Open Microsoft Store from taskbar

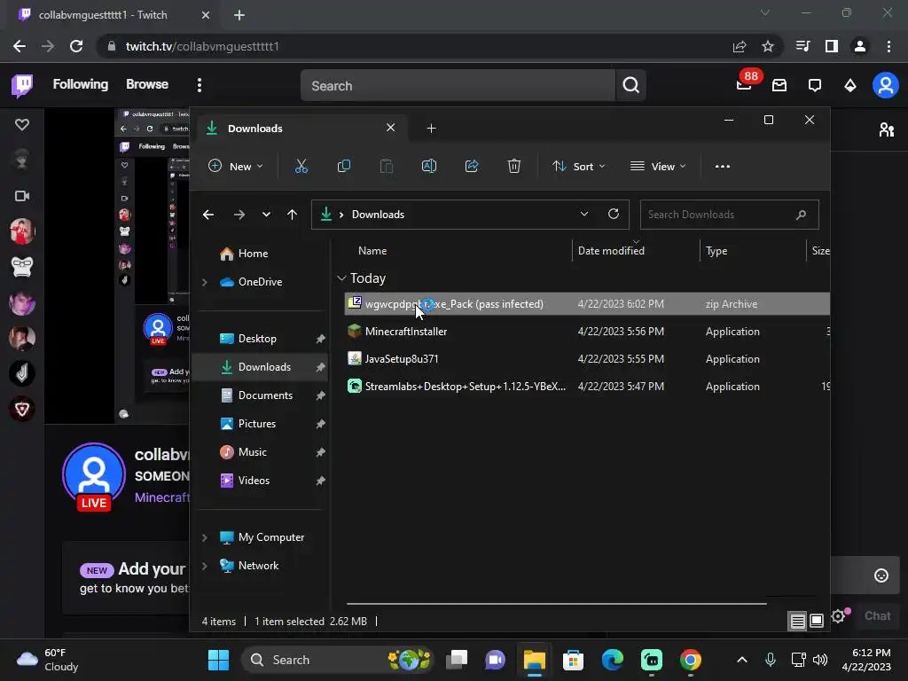573,660
